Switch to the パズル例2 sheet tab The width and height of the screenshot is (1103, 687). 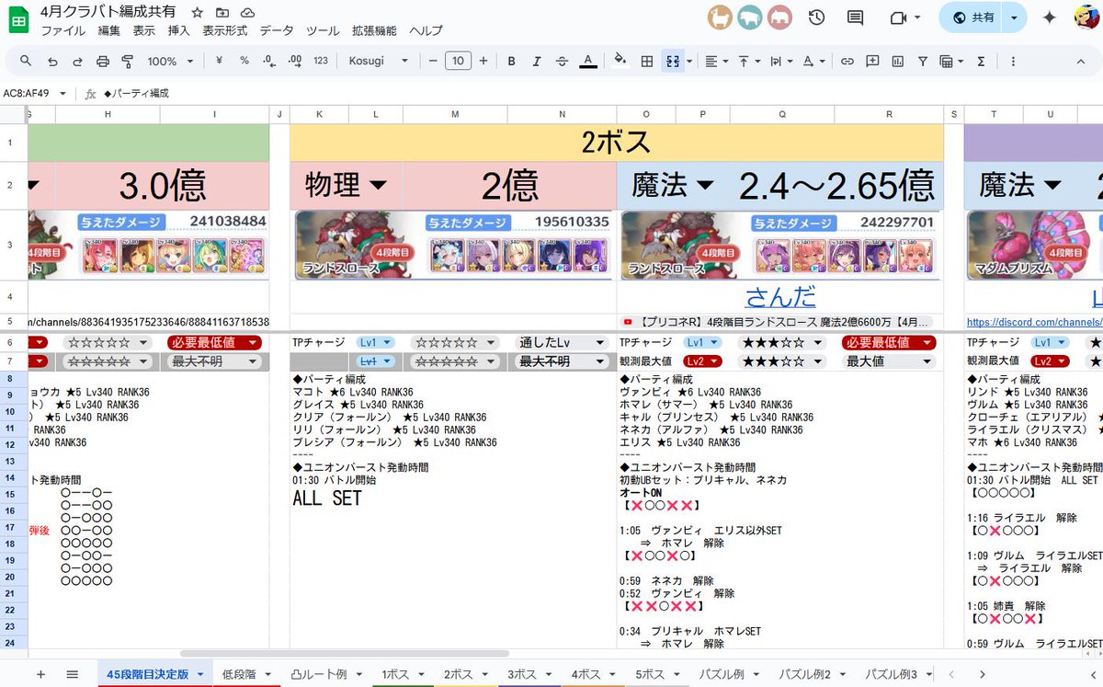(811, 674)
